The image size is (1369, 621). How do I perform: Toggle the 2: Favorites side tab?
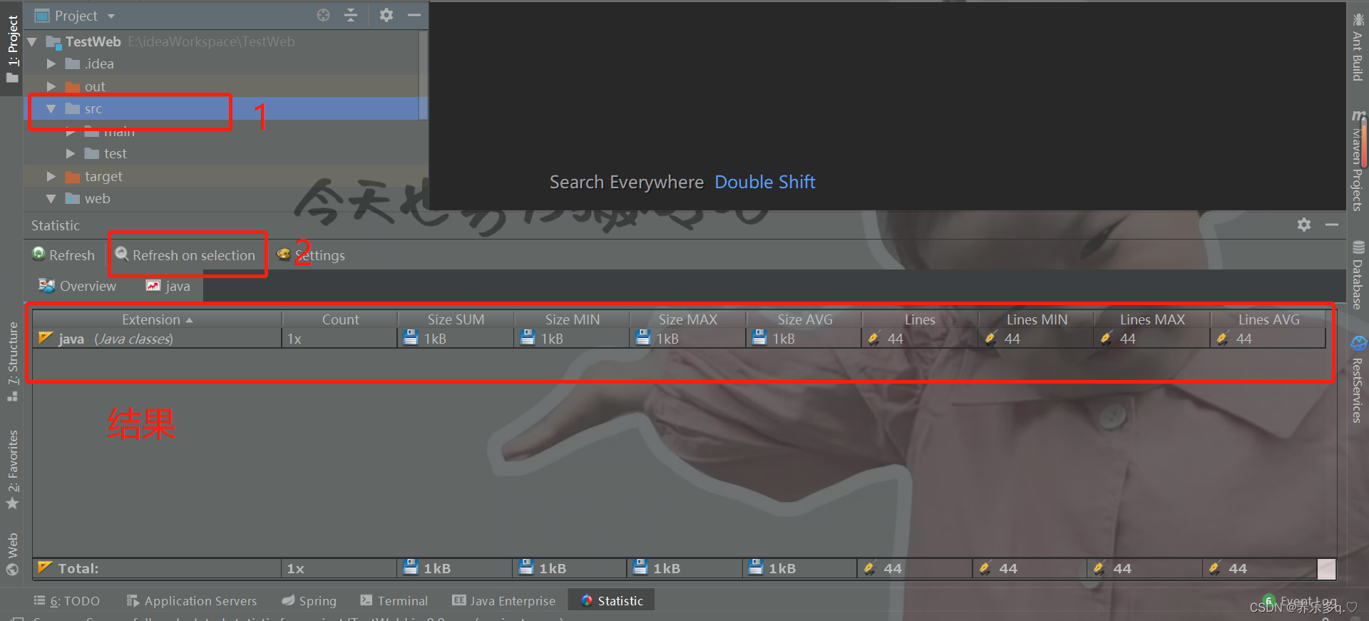(12, 469)
